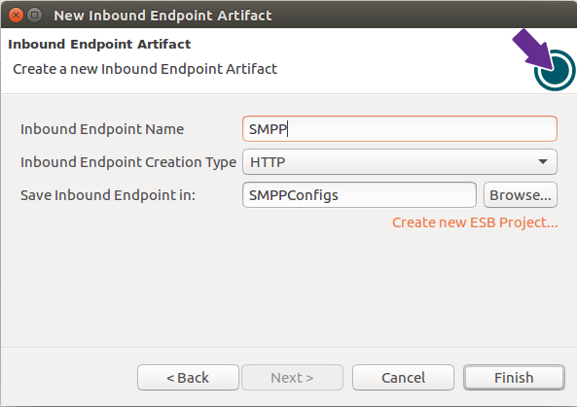Click the Save Inbound Endpoint in label

tap(108, 195)
